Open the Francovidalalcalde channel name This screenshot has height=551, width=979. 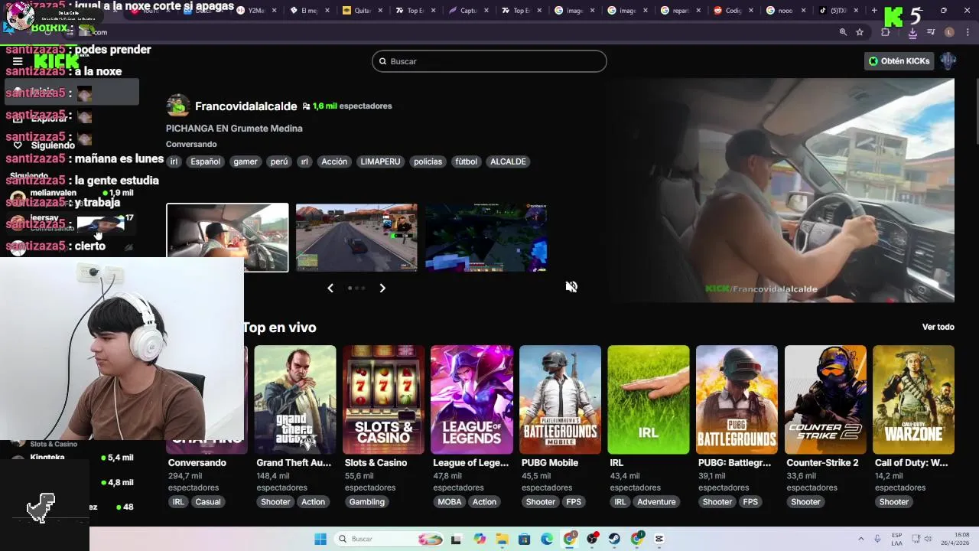(x=246, y=106)
